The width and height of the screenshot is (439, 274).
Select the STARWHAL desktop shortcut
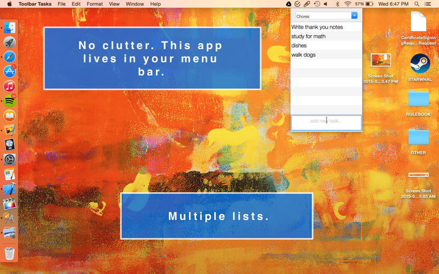pyautogui.click(x=420, y=67)
